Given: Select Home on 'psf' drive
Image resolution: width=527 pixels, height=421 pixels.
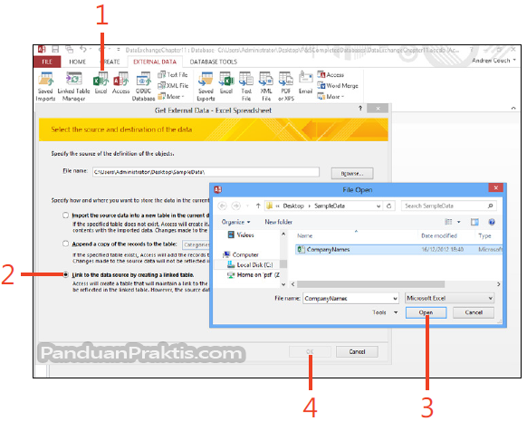Looking at the screenshot, I should coord(253,275).
